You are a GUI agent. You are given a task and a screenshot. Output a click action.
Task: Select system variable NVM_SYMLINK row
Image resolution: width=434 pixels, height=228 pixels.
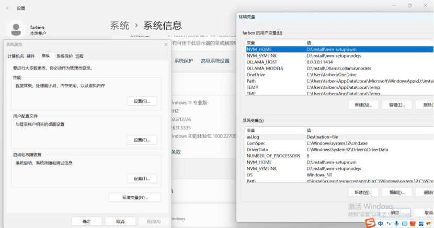339,169
